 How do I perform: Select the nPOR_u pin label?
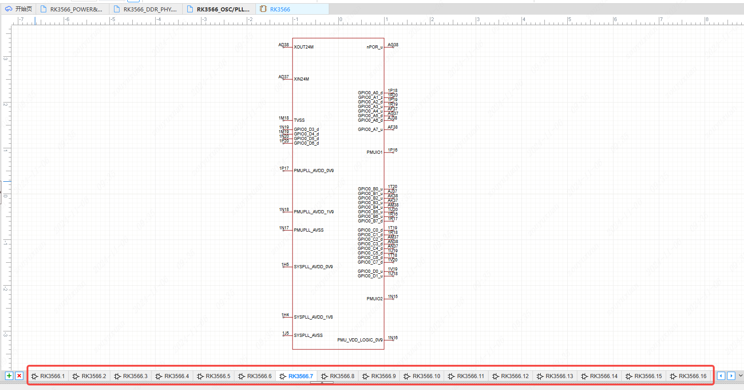coord(375,47)
